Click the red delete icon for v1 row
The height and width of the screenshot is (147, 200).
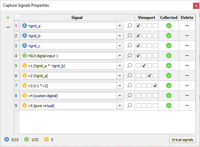187,66
